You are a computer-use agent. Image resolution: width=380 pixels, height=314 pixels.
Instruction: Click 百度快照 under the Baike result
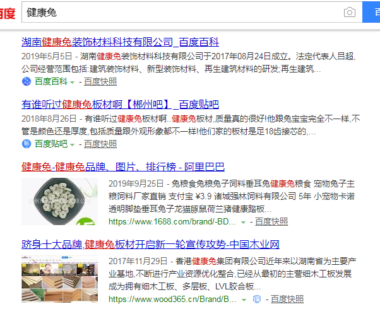(100, 81)
